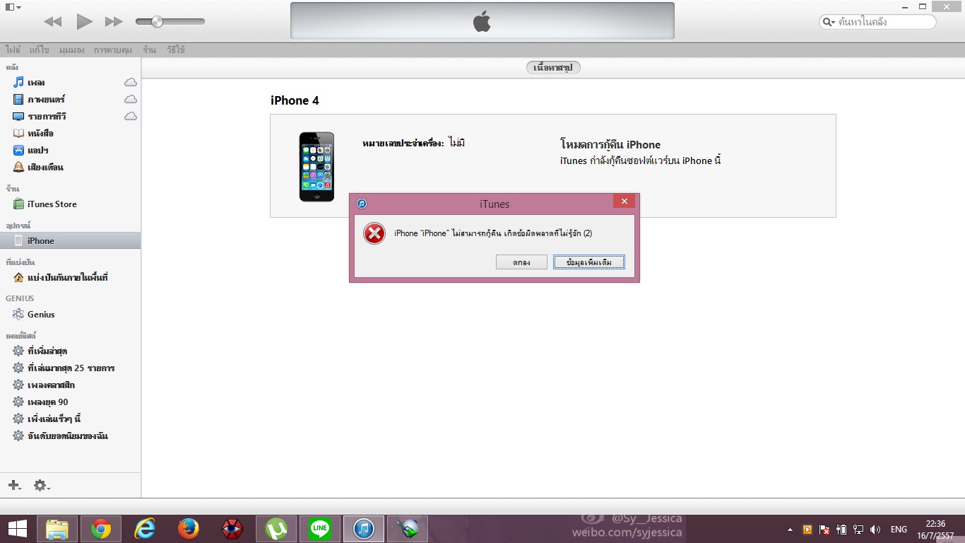This screenshot has width=965, height=543.
Task: Open the iTunes window menu dropdown icon
Action: 13,7
